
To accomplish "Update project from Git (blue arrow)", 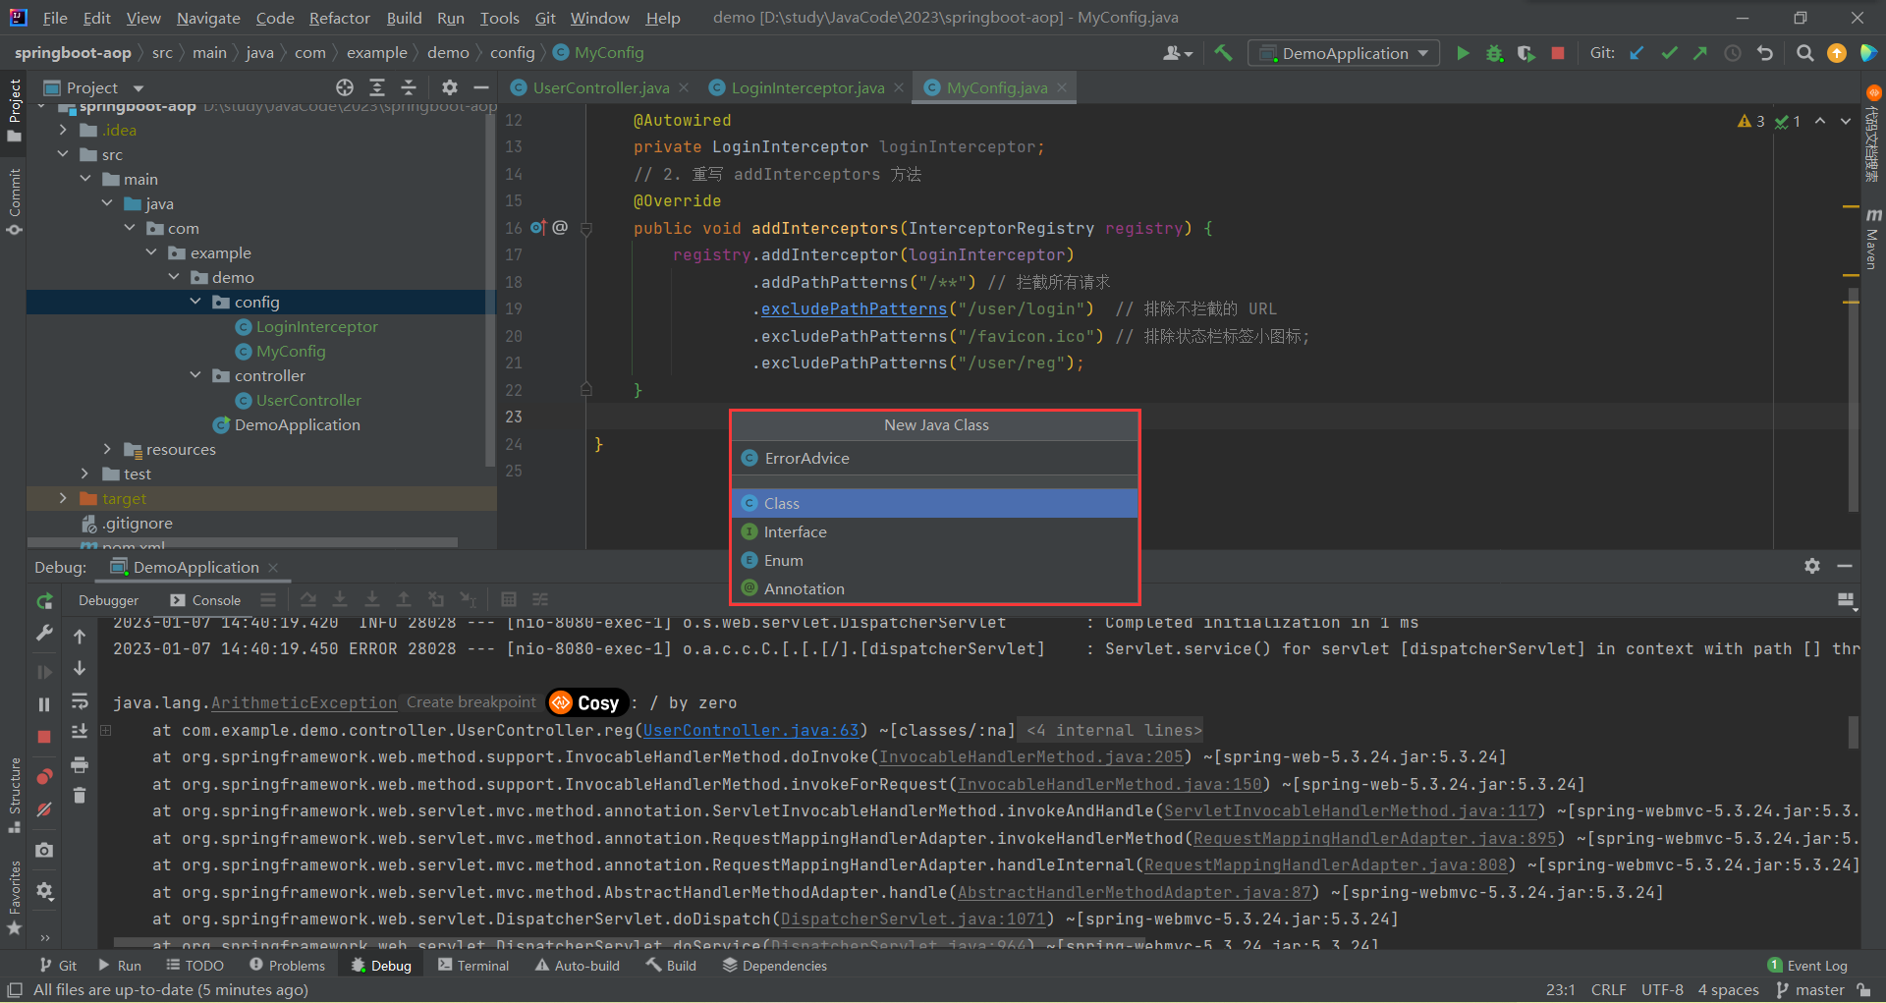I will point(1636,53).
